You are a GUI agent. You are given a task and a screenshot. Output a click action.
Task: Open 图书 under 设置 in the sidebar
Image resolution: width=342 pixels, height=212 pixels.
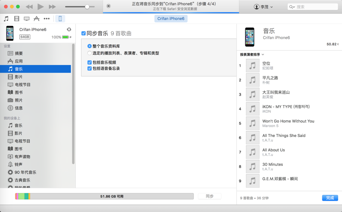[36, 93]
